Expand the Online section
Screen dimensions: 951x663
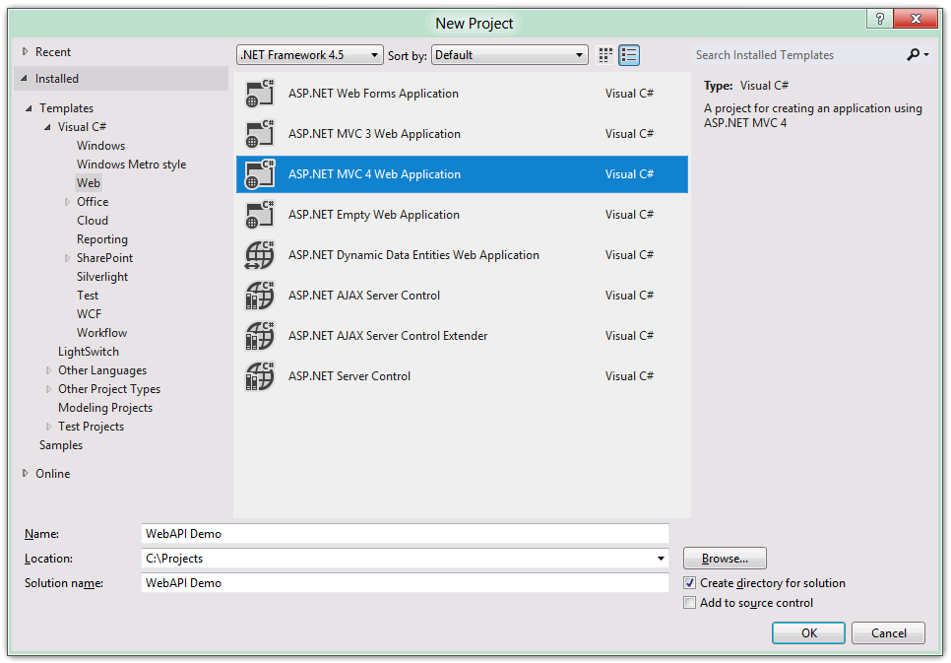25,474
